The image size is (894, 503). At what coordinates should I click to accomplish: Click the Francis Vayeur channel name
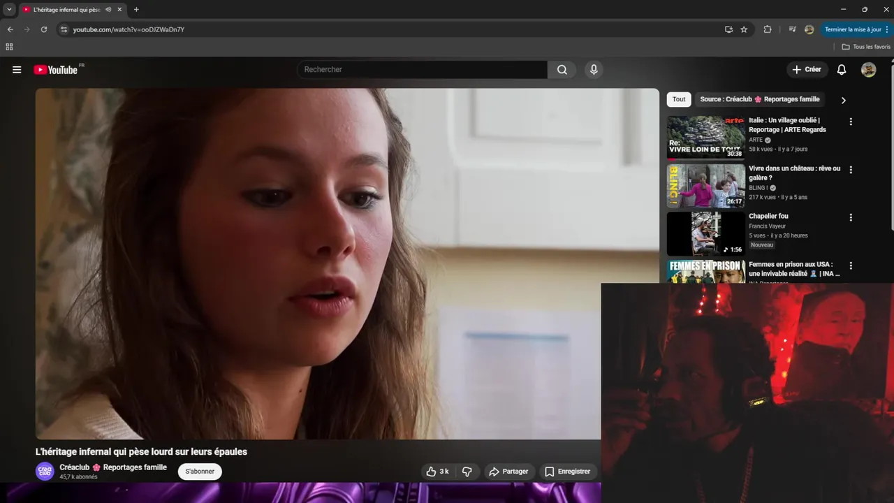767,226
